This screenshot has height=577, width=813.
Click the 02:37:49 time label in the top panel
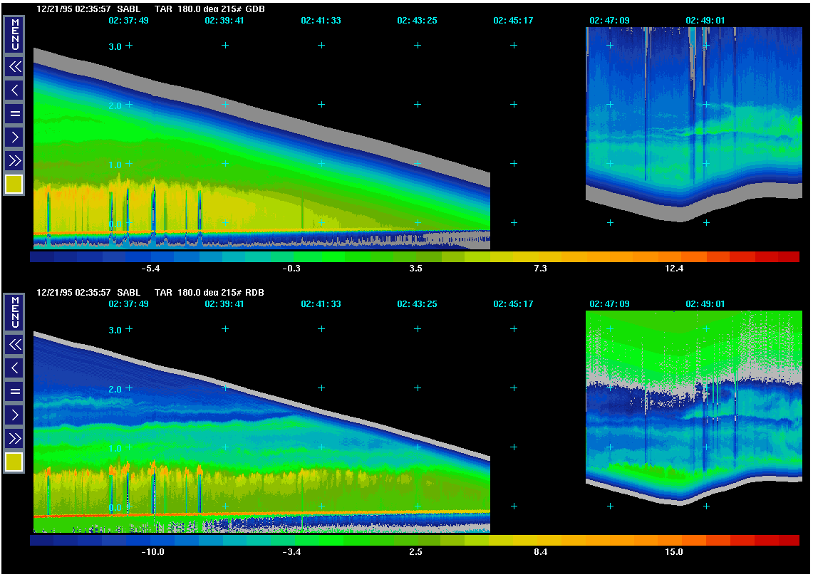(x=128, y=21)
